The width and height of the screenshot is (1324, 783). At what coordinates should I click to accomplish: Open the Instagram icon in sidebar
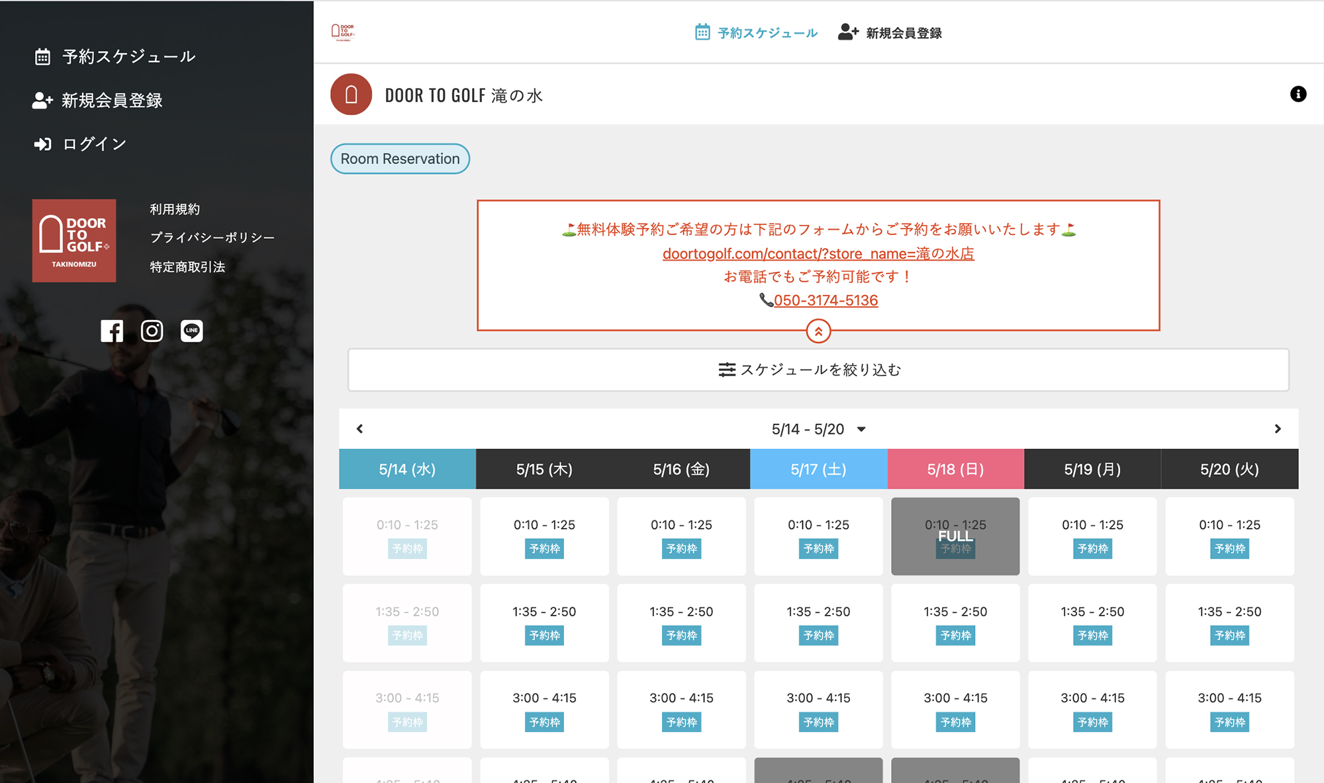pos(152,331)
